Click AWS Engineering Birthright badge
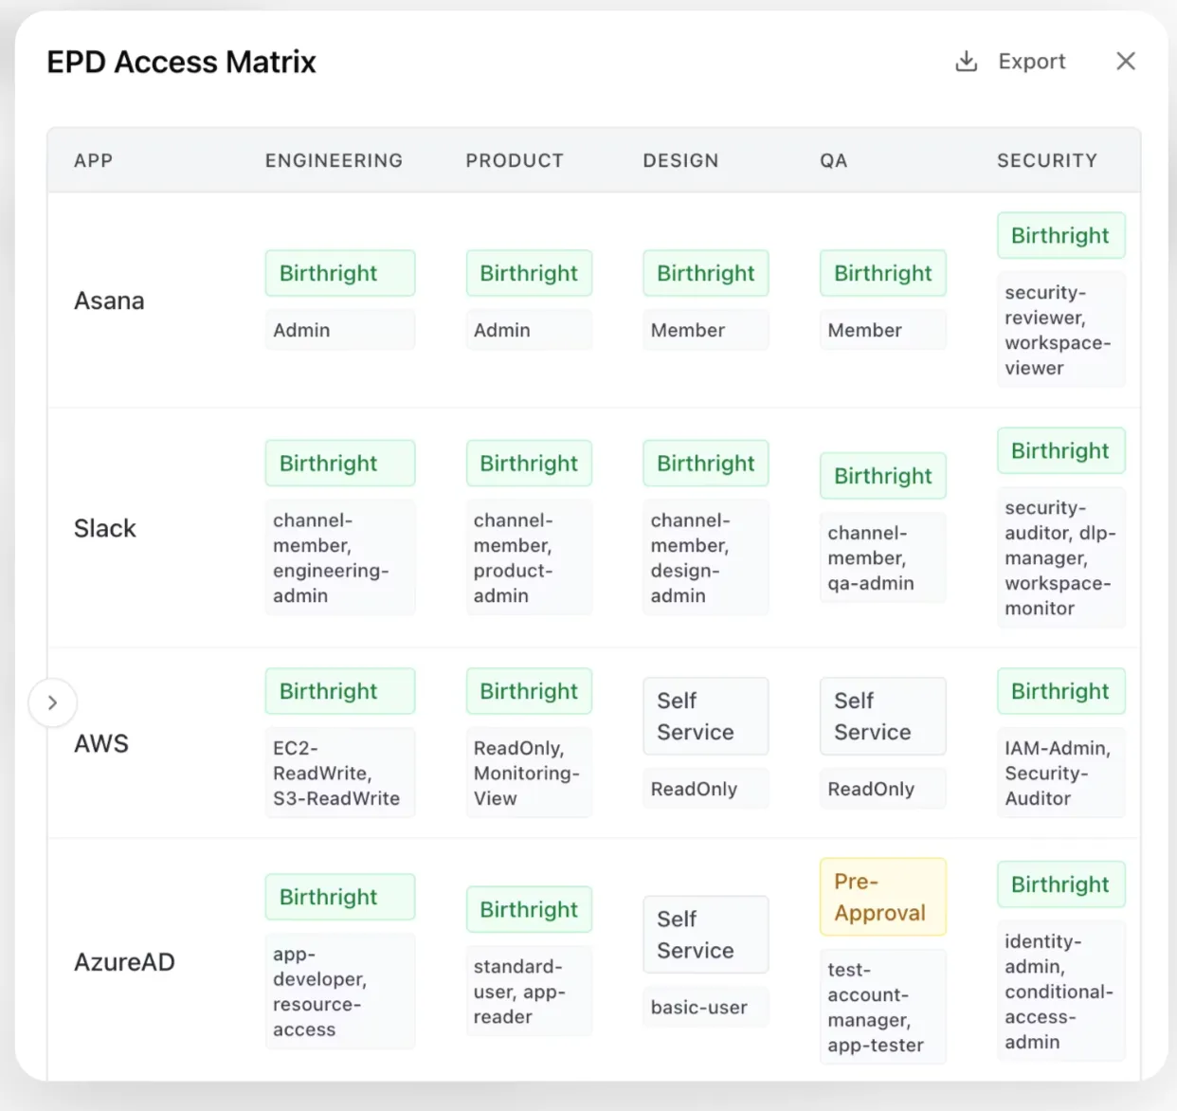This screenshot has height=1111, width=1177. tap(340, 691)
